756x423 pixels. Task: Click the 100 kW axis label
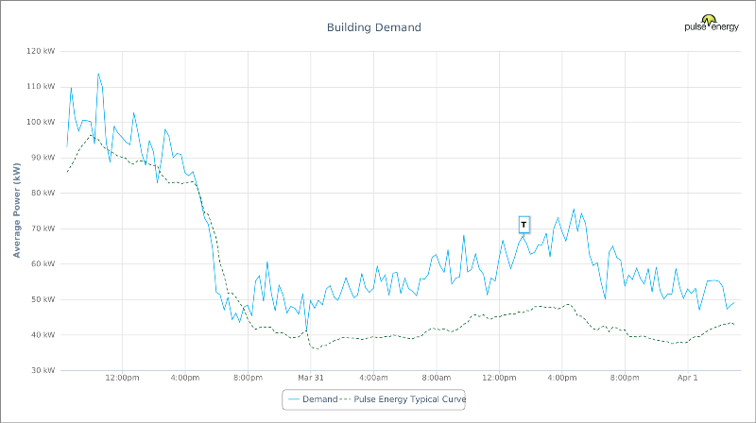[x=41, y=123]
